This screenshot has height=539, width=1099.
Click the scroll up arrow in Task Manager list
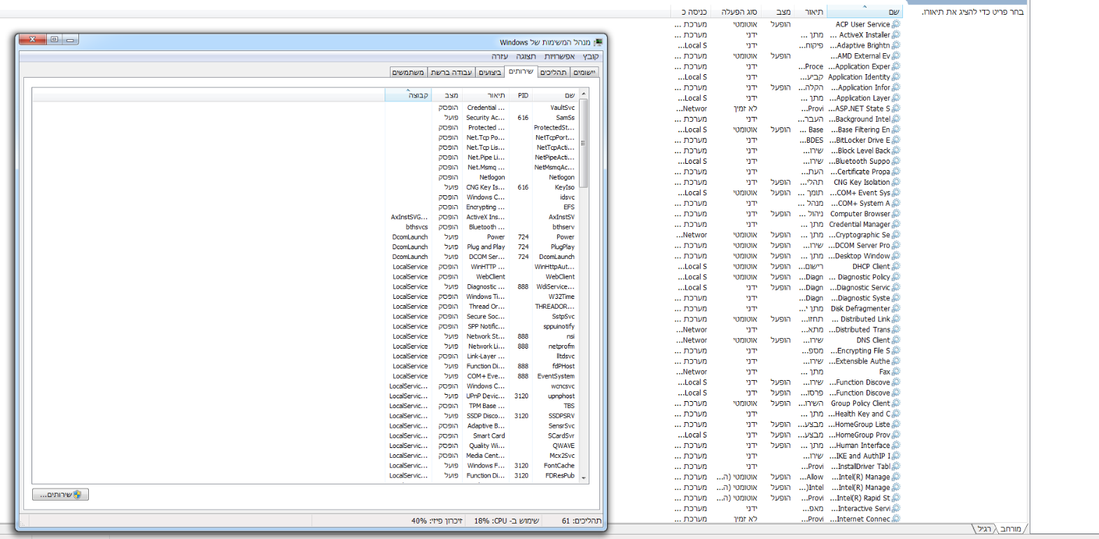(584, 93)
